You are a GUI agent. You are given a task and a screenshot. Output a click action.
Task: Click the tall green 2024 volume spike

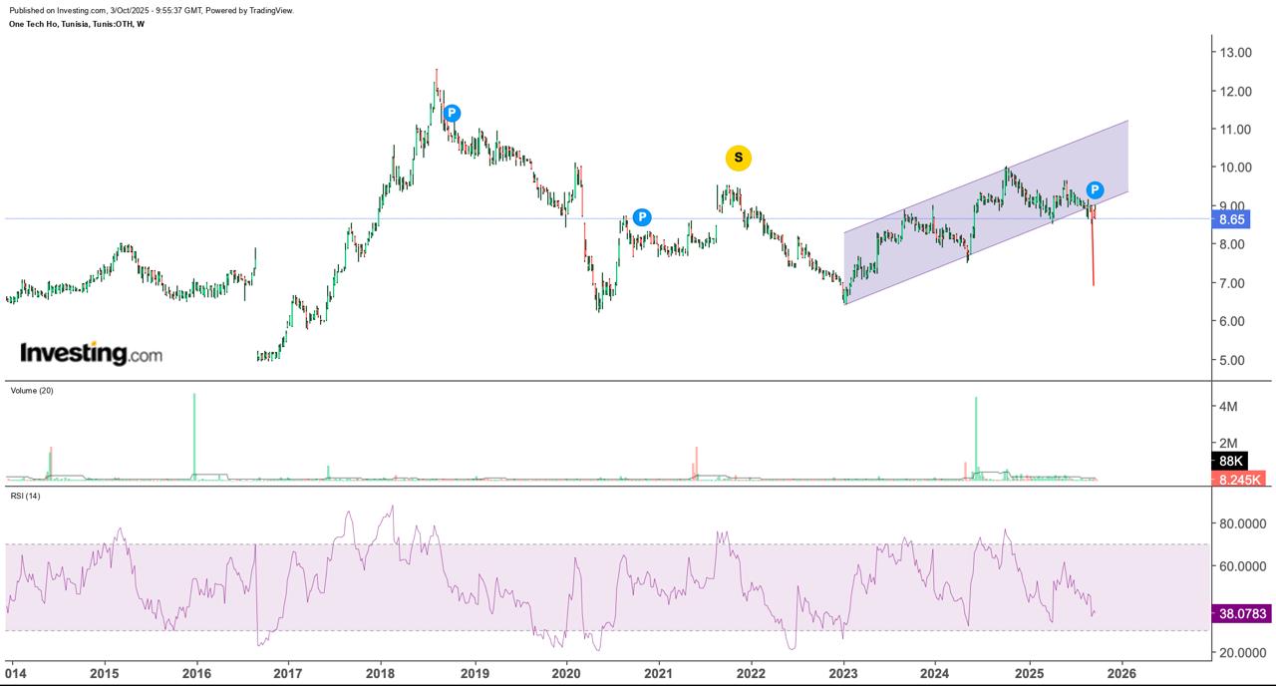click(x=976, y=437)
